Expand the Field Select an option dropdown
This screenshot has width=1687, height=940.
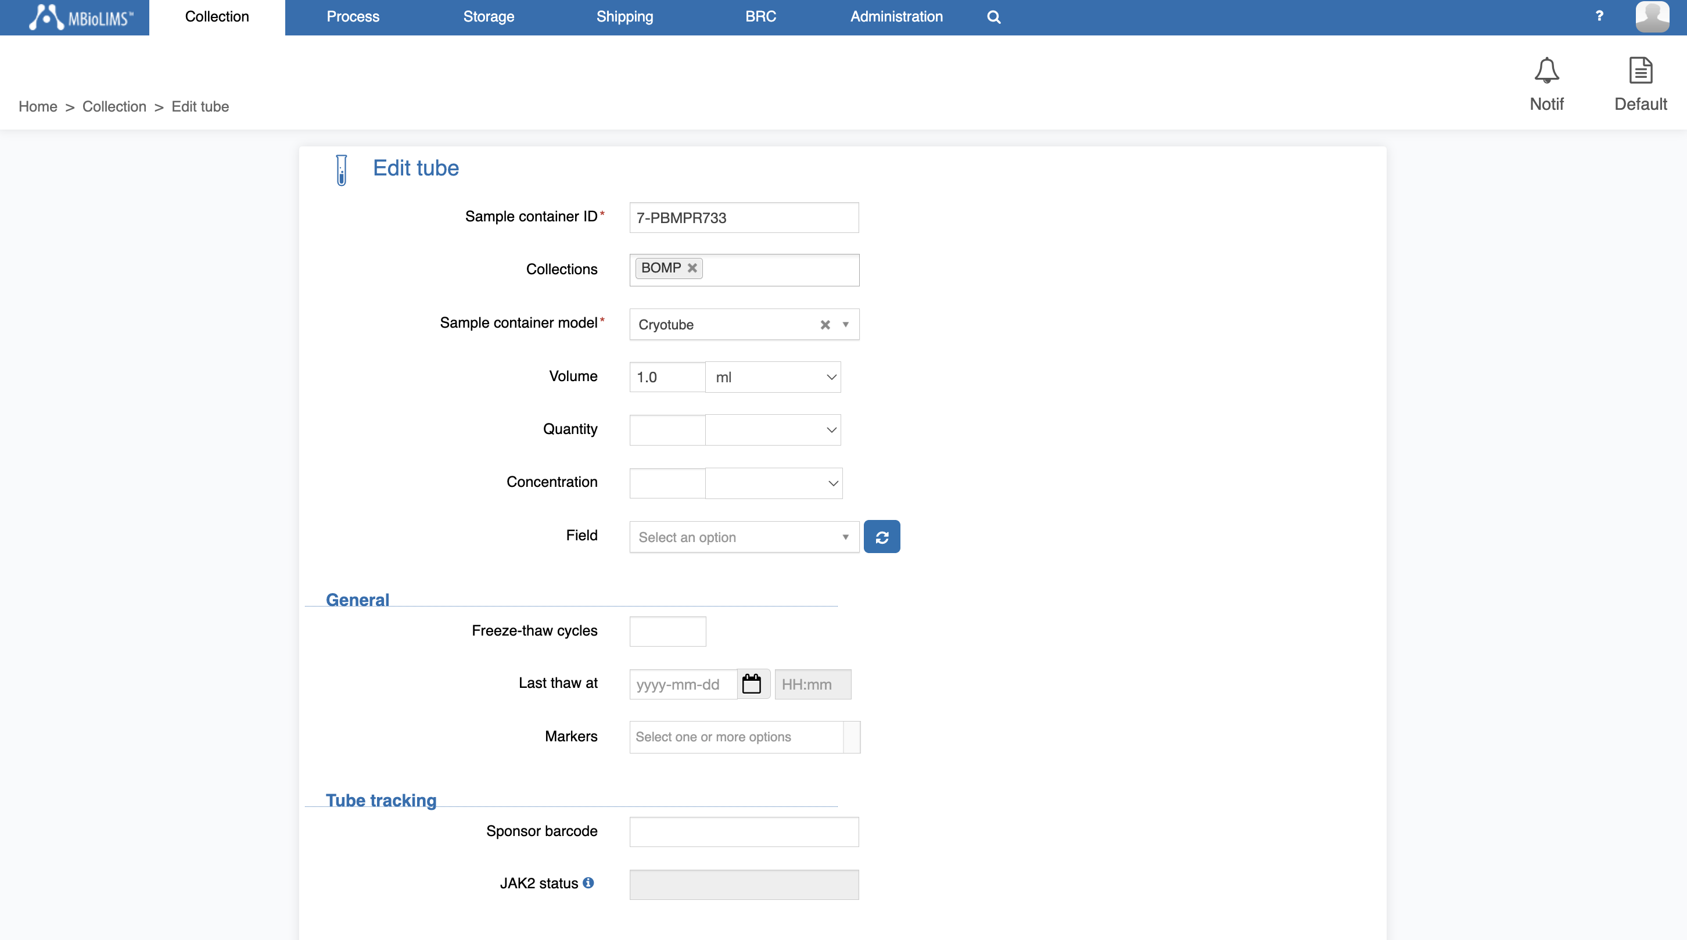click(744, 537)
